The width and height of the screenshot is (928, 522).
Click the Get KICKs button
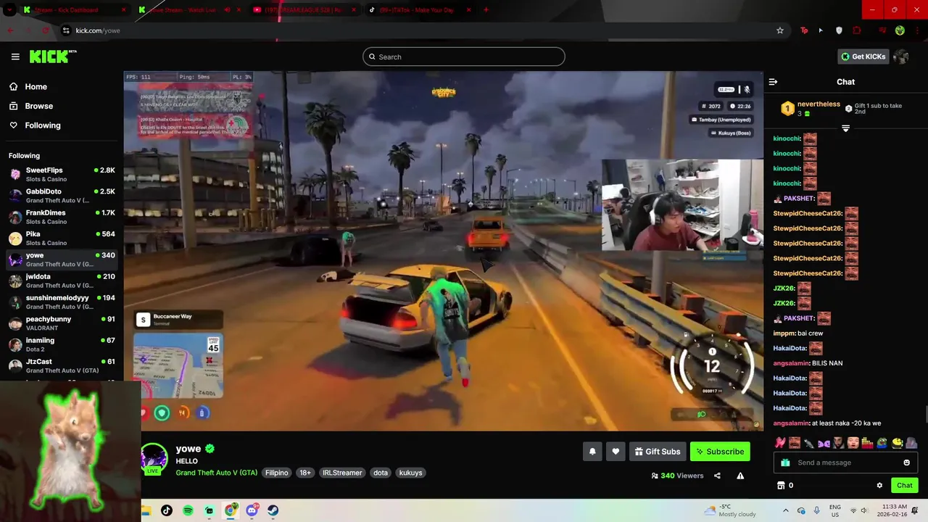point(863,57)
